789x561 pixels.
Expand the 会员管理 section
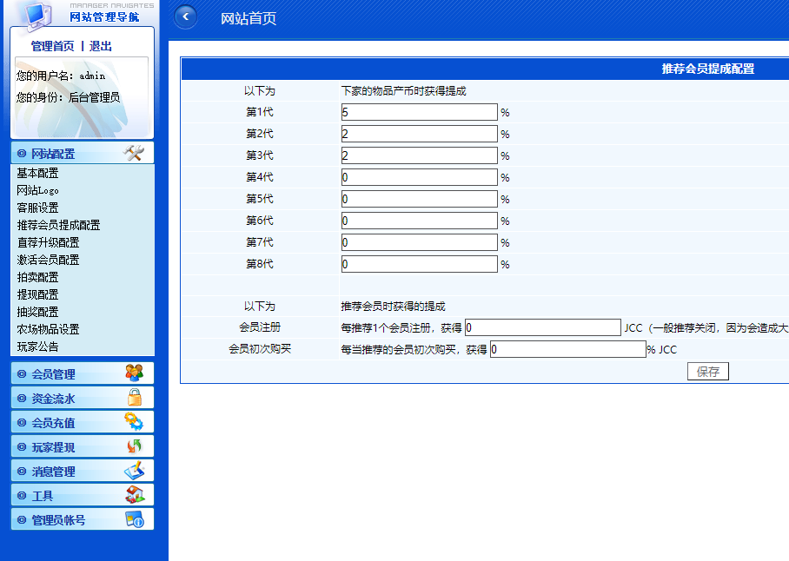[x=53, y=374]
